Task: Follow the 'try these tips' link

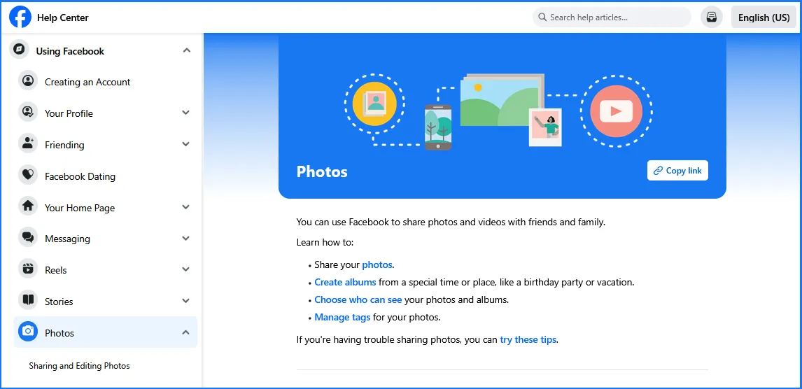Action: pyautogui.click(x=528, y=339)
